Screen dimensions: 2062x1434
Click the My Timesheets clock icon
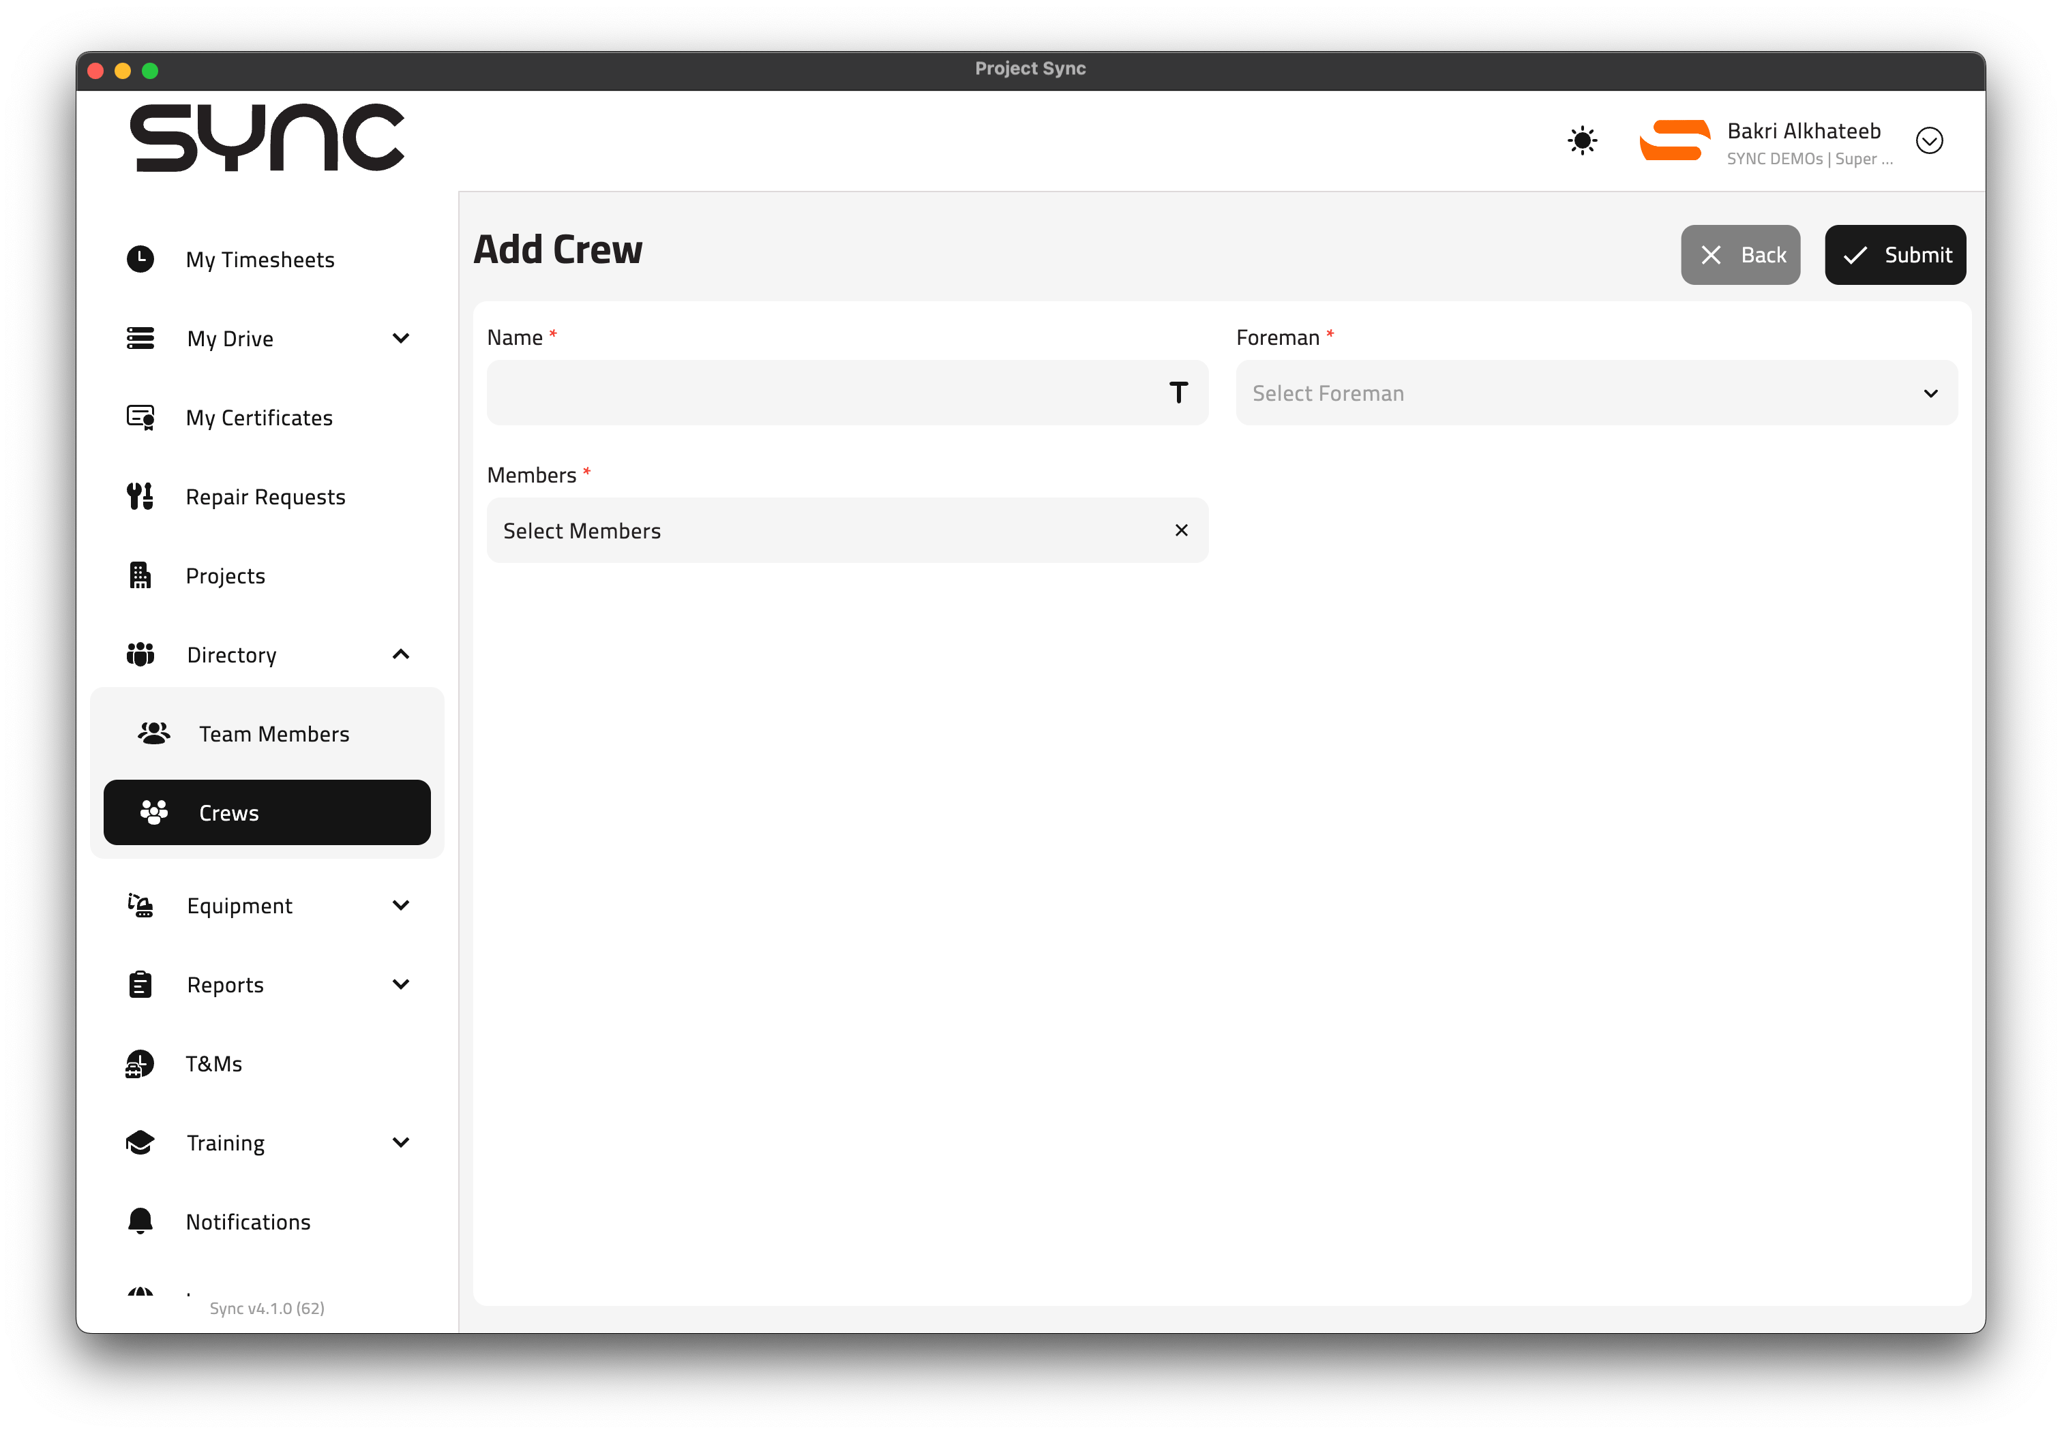140,260
